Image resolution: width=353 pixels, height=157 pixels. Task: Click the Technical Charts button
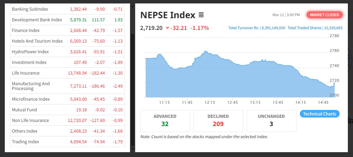tap(319, 114)
